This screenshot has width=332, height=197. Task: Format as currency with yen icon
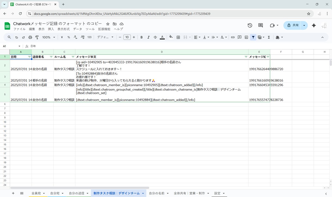62,37
